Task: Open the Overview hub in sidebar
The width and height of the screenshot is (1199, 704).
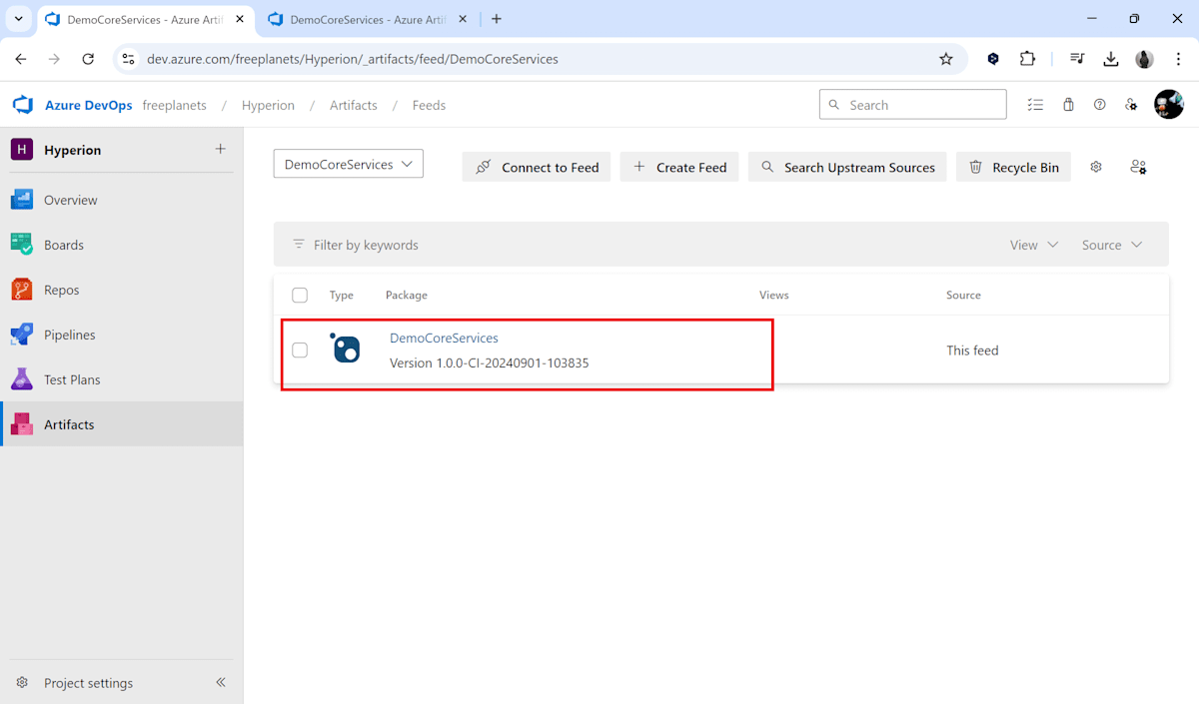Action: pos(121,200)
